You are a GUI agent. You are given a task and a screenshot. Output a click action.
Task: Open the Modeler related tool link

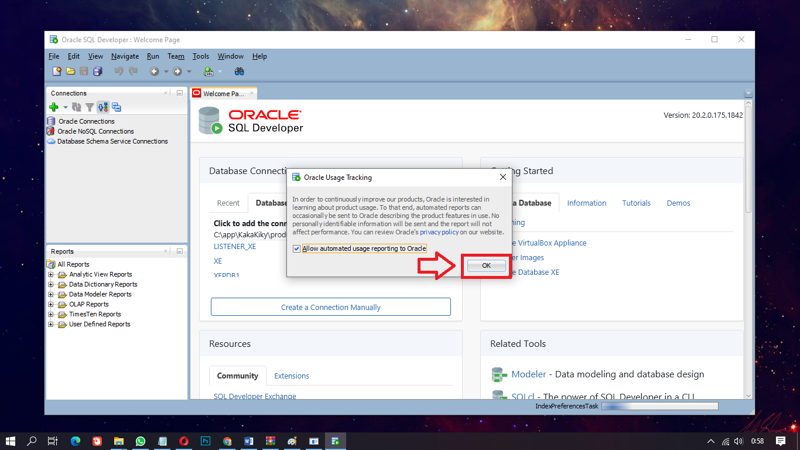[529, 374]
